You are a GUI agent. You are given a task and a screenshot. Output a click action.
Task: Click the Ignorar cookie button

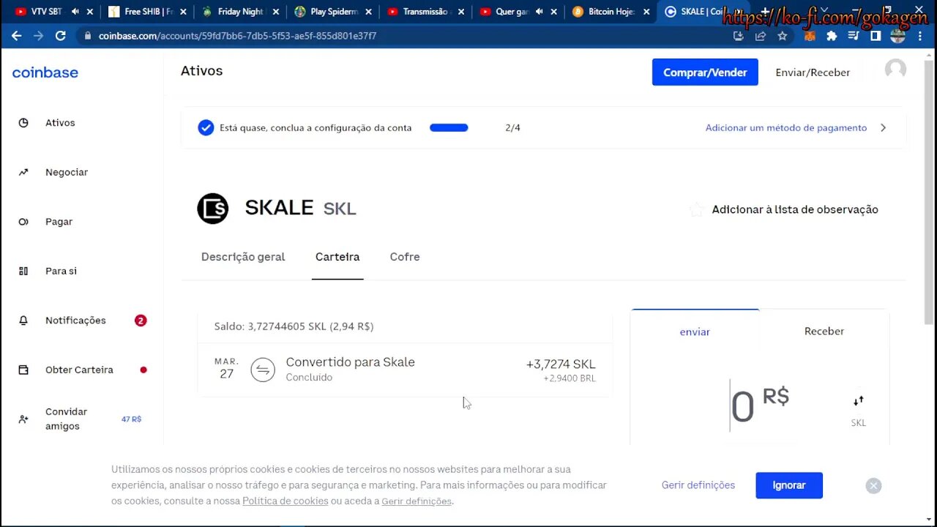[789, 485]
